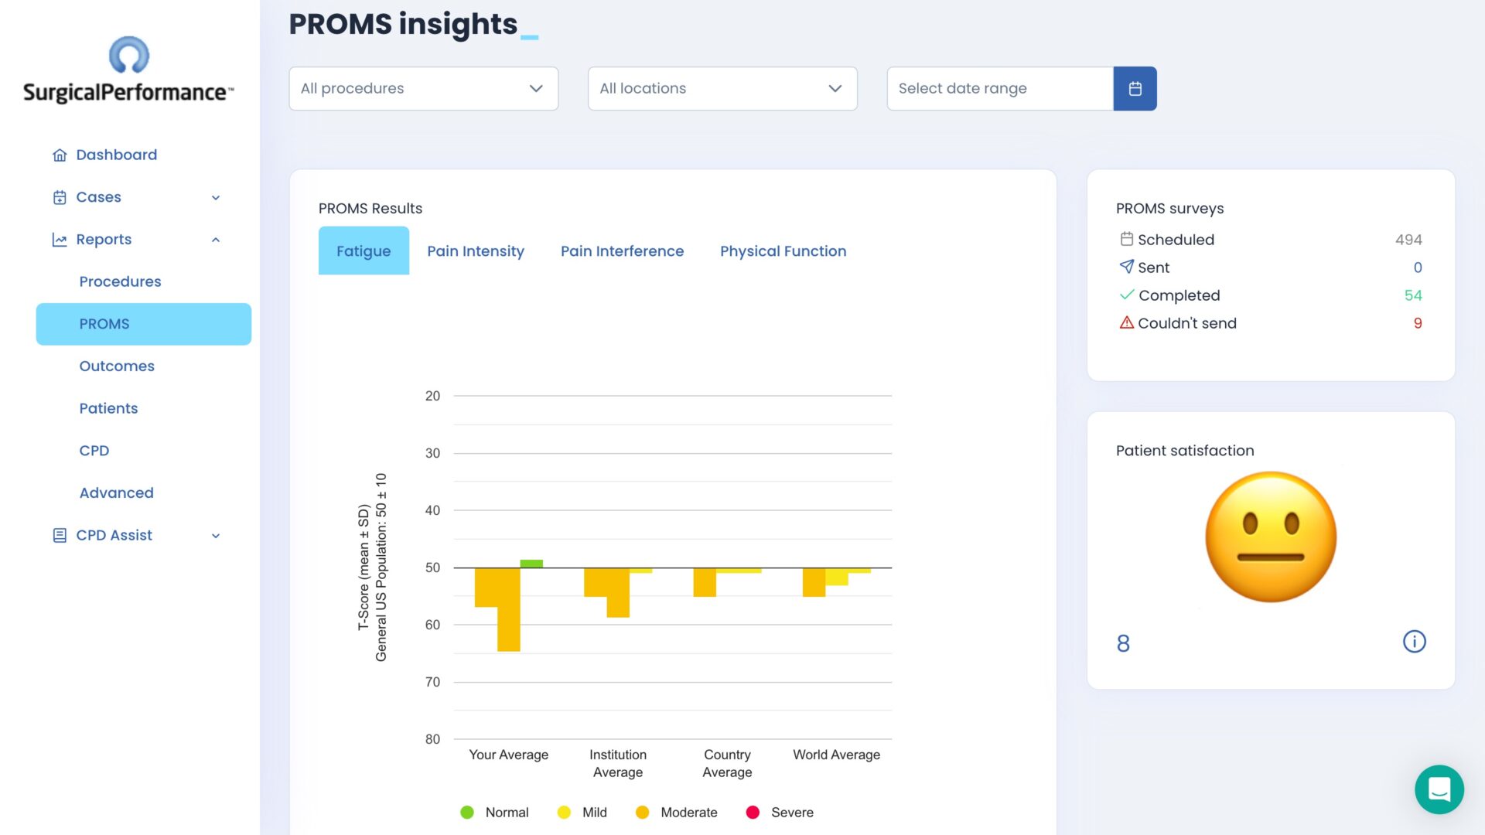Expand the Cases menu chevron
The height and width of the screenshot is (835, 1485).
pos(216,198)
